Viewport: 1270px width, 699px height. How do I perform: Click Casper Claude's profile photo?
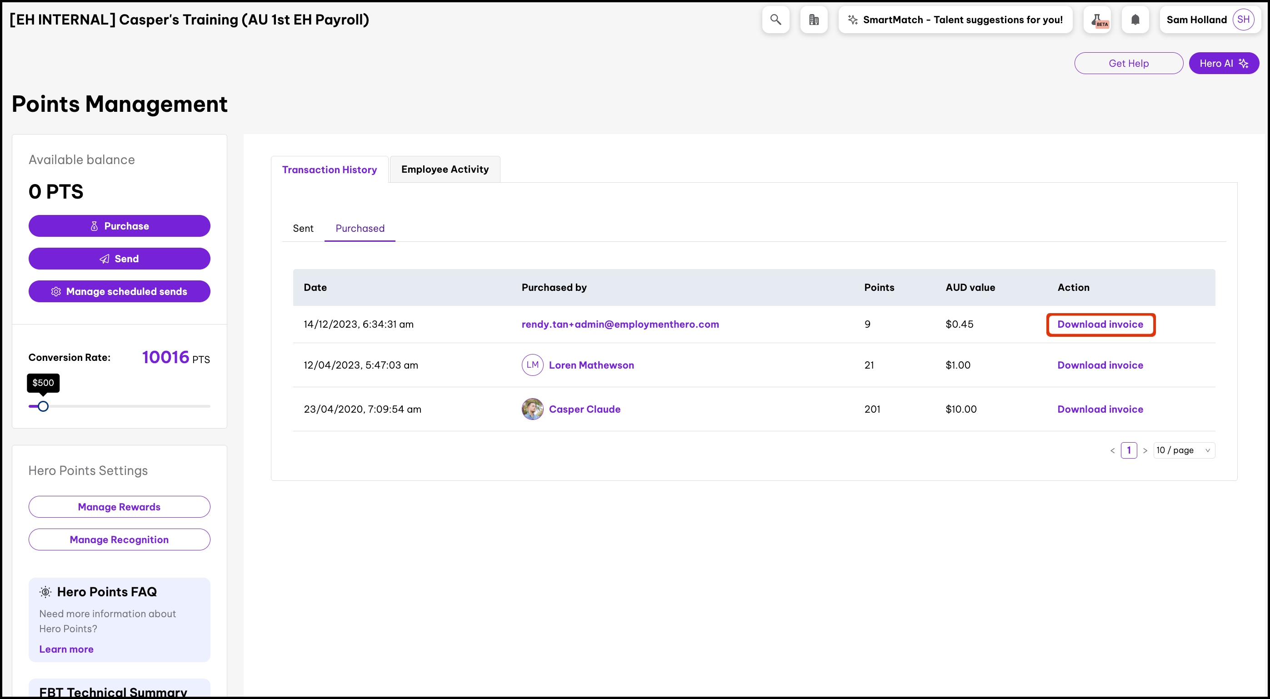532,409
